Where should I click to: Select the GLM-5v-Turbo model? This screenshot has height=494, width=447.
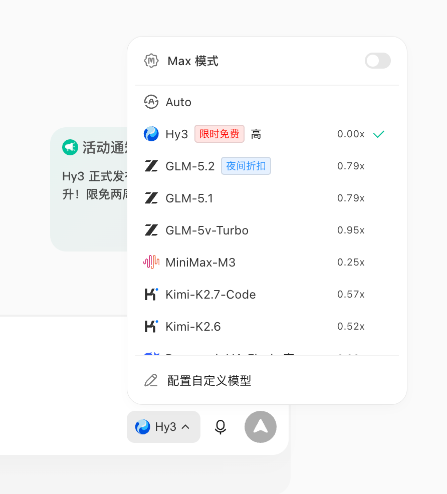(x=267, y=230)
